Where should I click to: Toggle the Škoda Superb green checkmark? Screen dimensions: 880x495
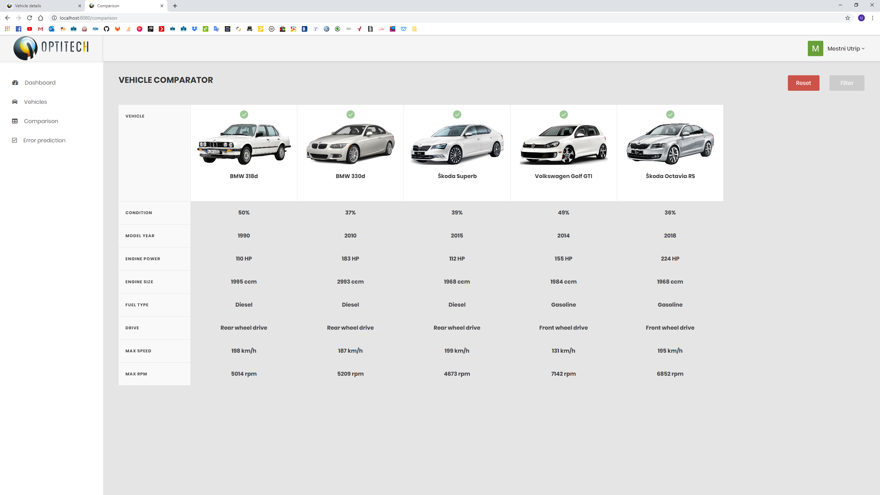coord(457,114)
